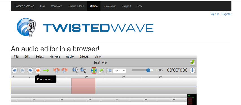Click the pink selected region in waveform
Screen dimensions: 241x105
83,86
